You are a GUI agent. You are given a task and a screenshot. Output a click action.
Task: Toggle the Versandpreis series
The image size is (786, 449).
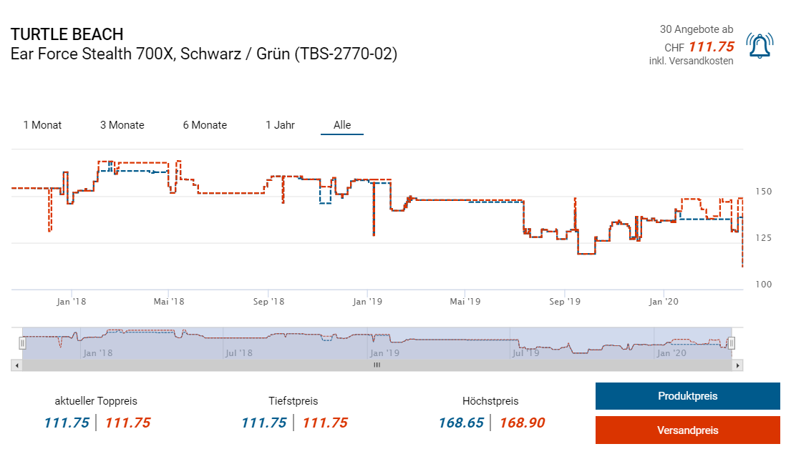[687, 430]
